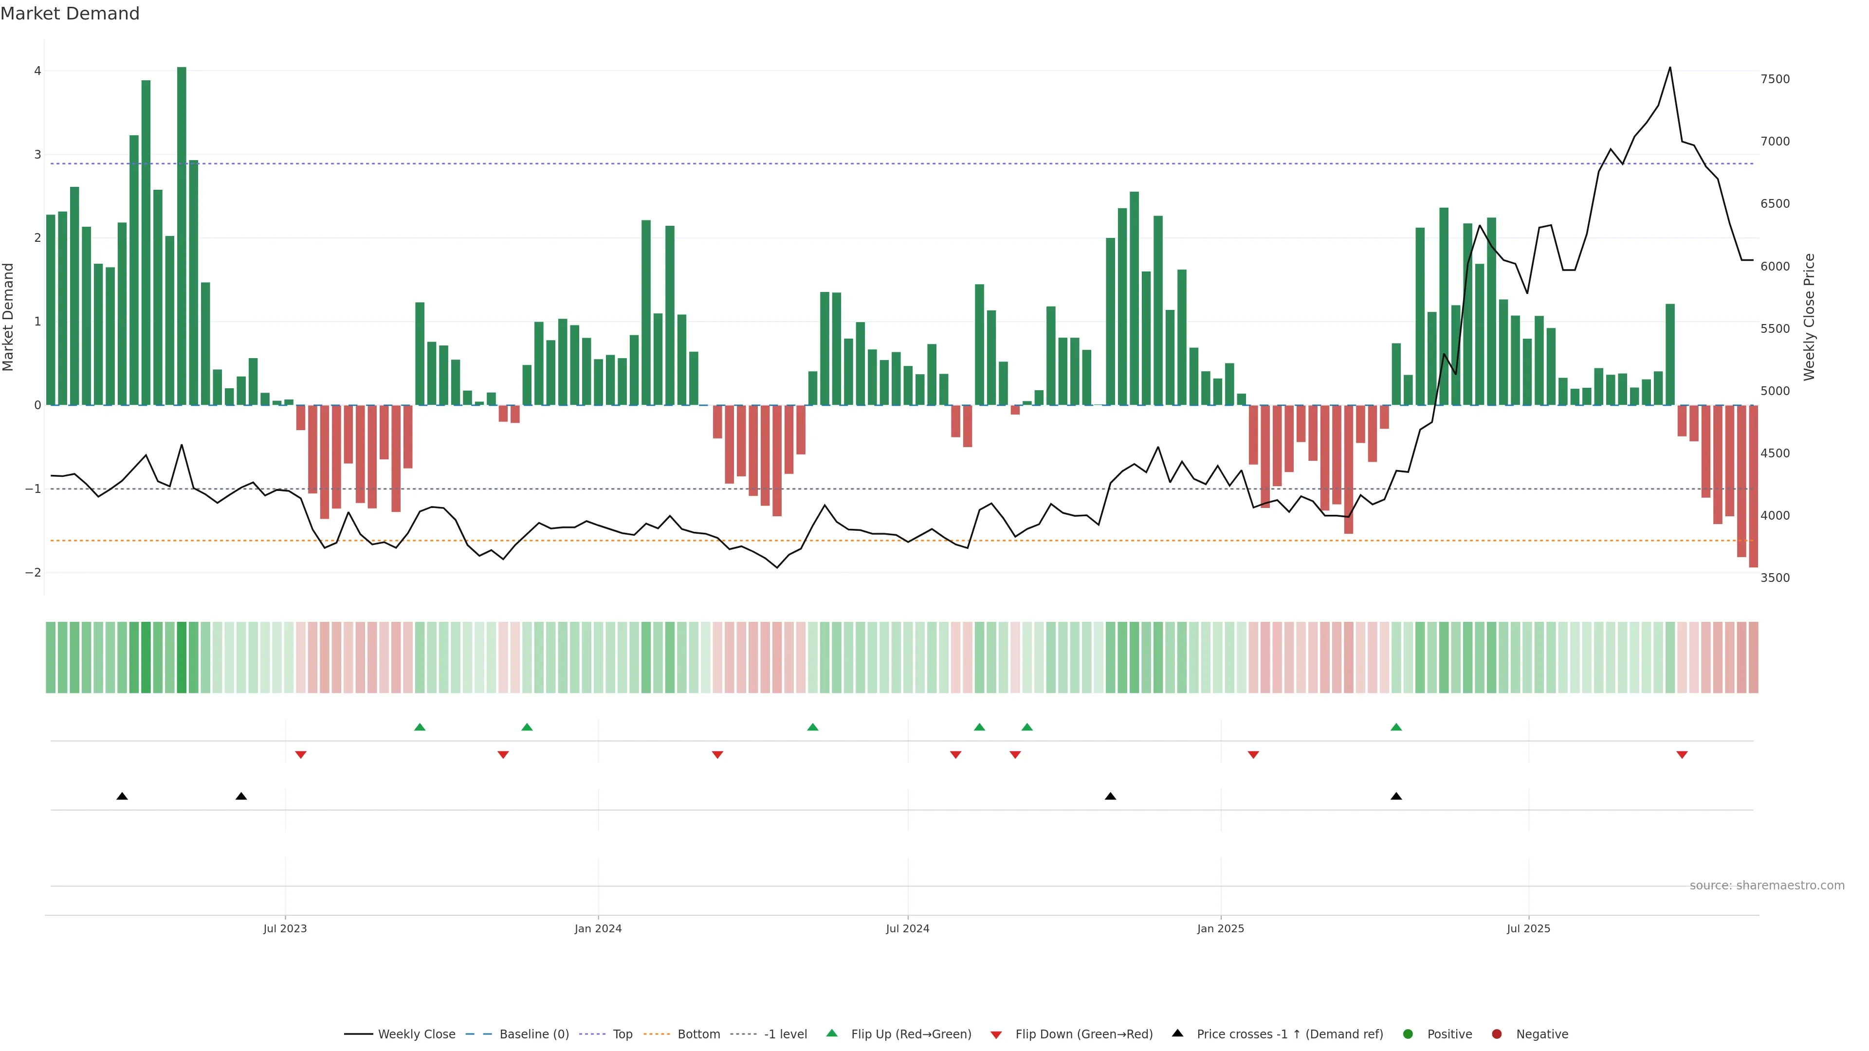Click the last dark red heat strip cell

[1753, 657]
